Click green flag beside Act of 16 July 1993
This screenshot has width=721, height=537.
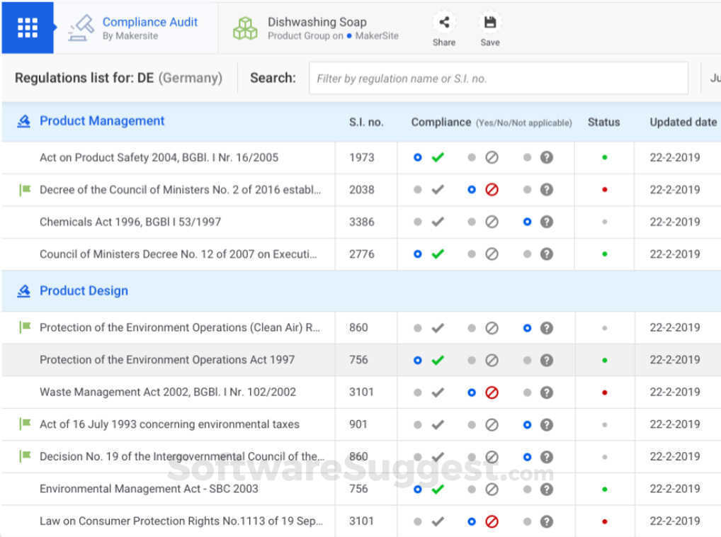(25, 424)
